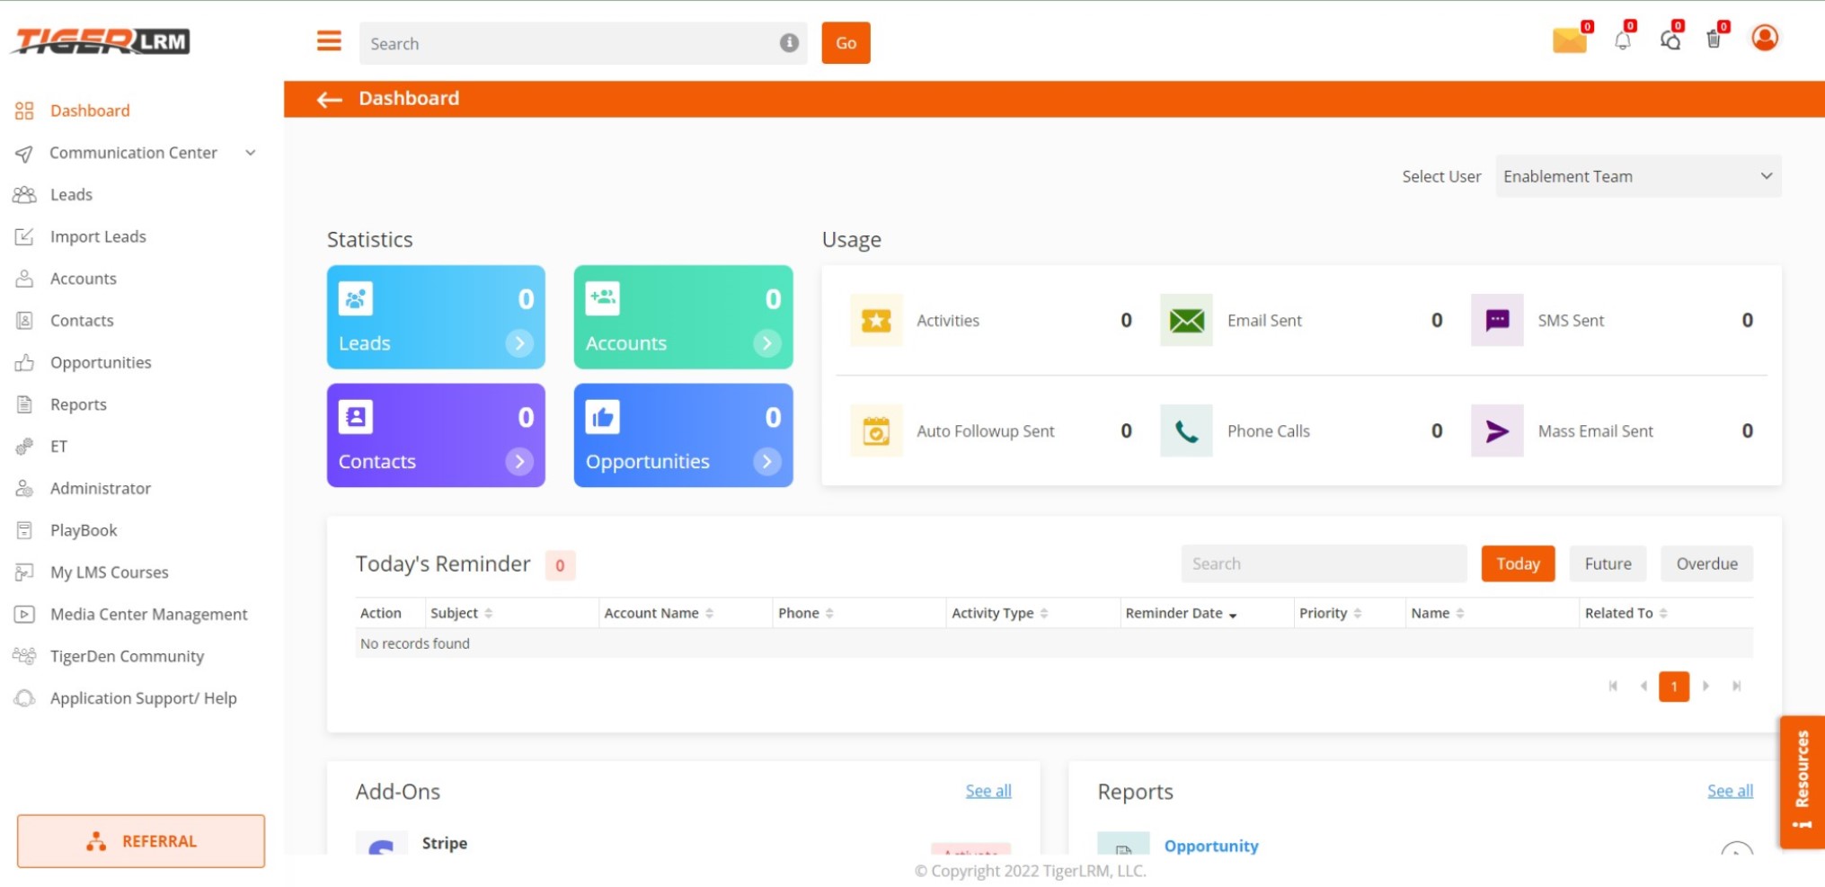
Task: Go to last page of reminders
Action: click(1736, 686)
